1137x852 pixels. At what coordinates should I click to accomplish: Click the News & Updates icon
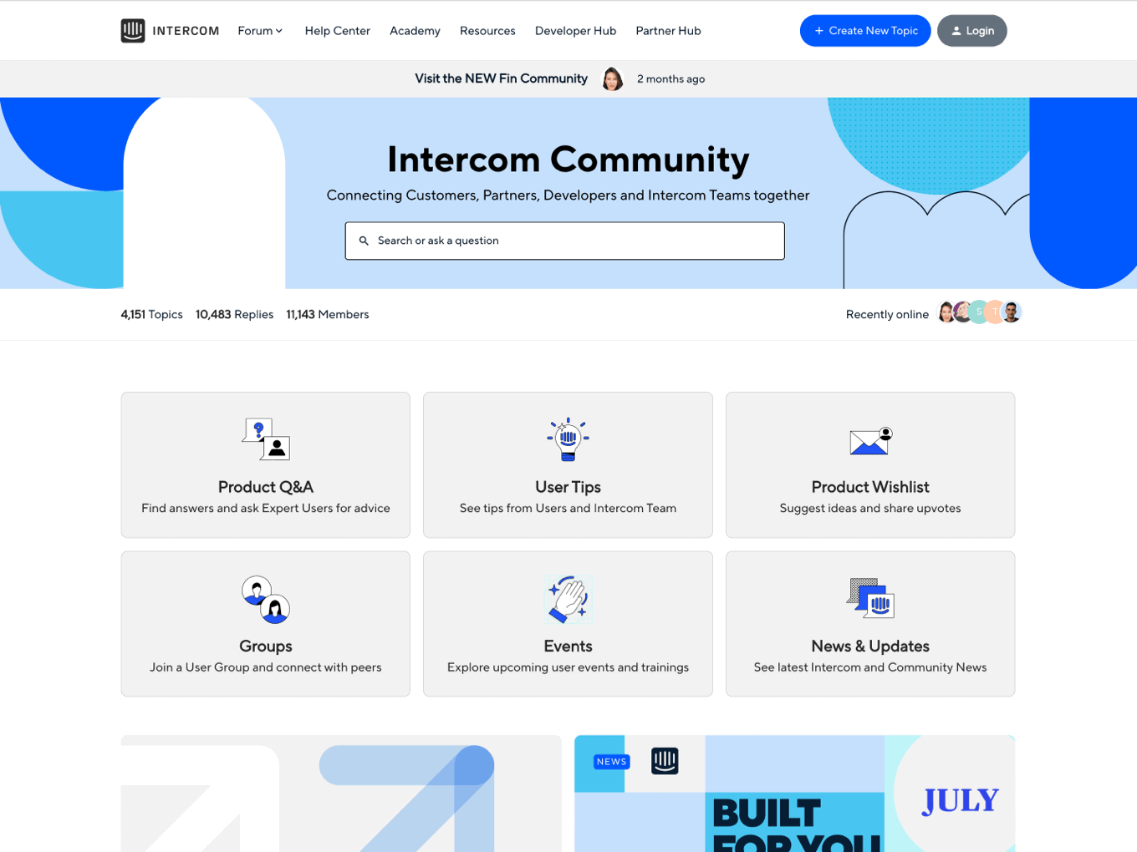[869, 598]
